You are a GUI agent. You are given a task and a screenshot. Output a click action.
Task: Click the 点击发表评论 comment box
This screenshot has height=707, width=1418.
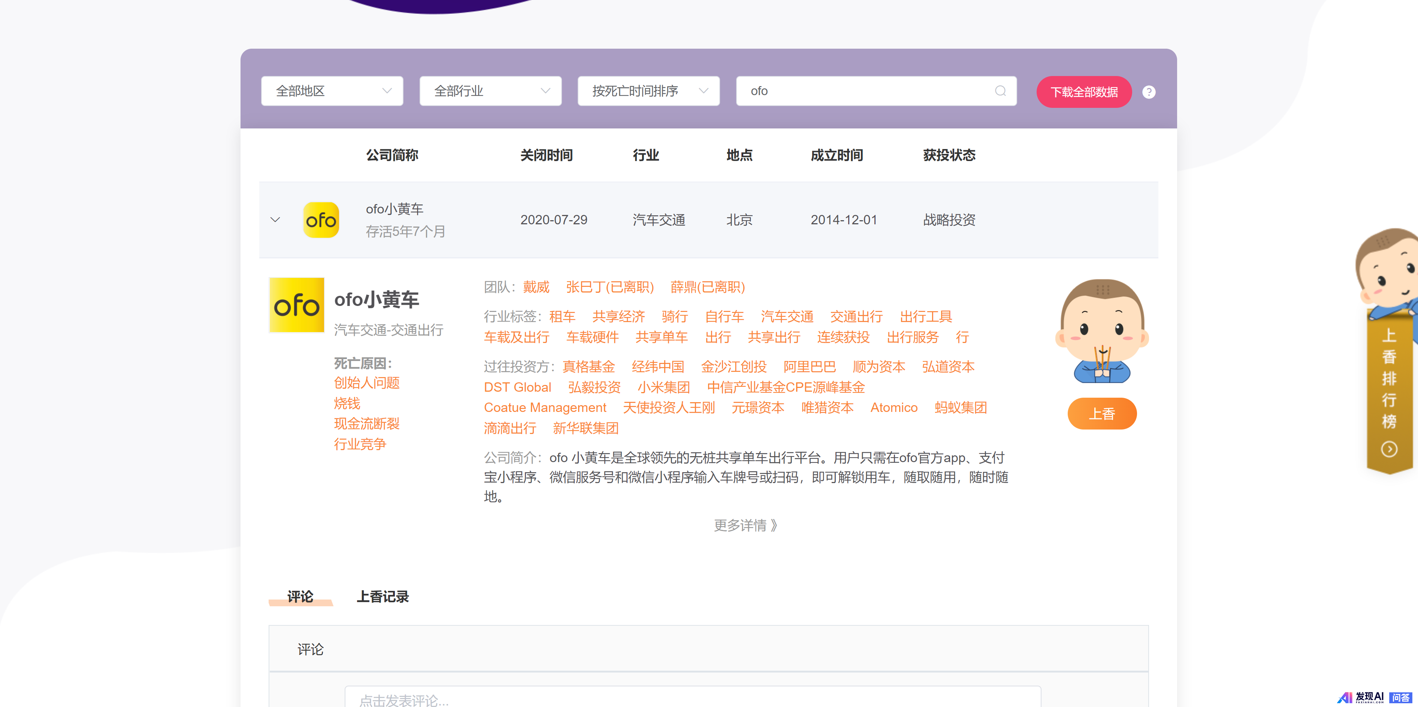[692, 697]
